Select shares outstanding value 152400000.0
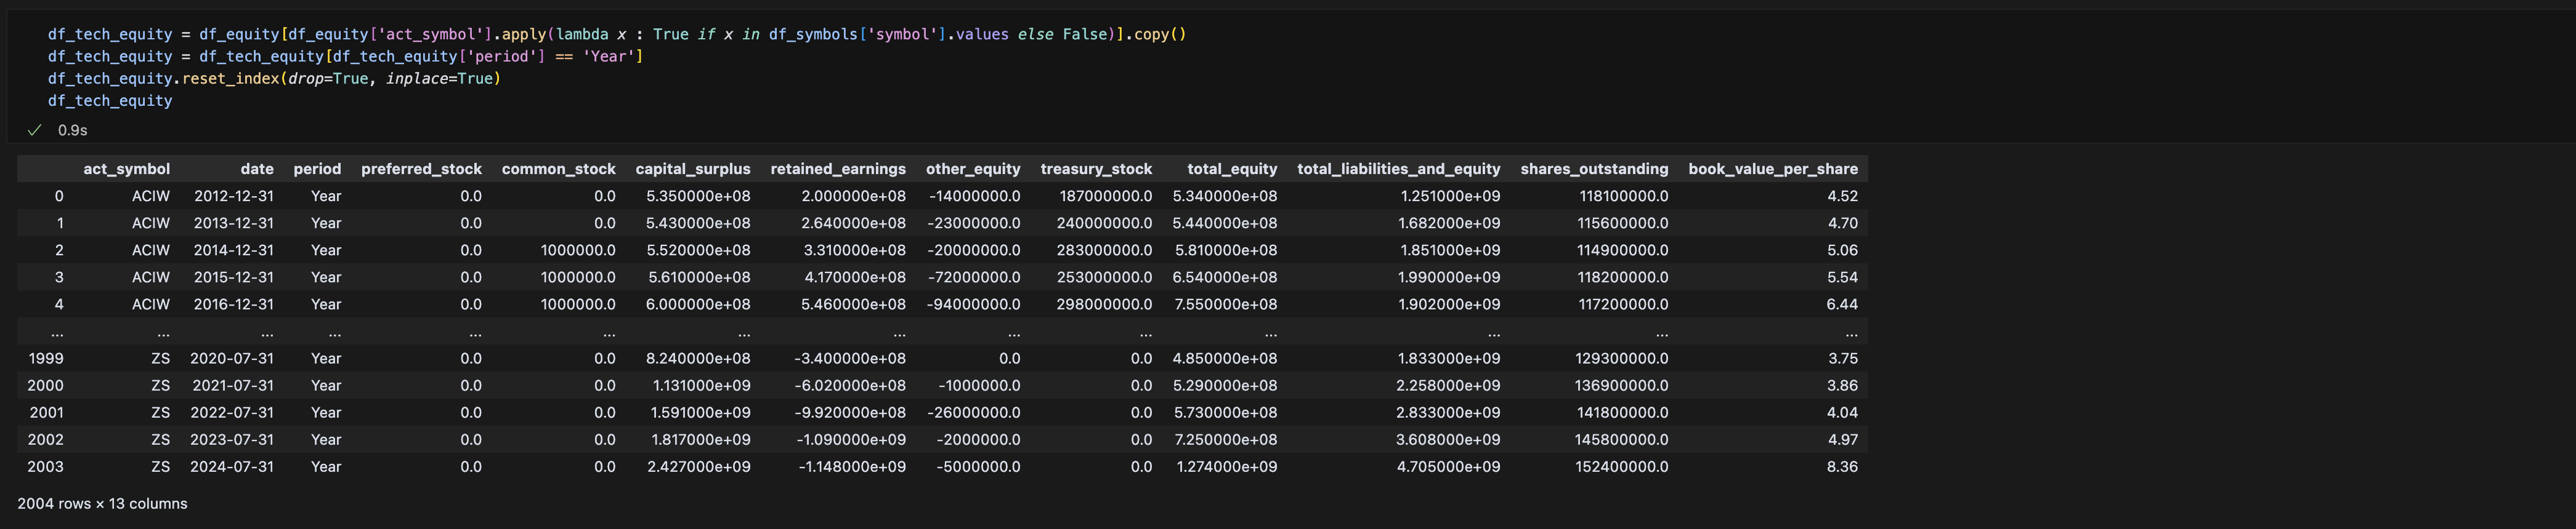The image size is (2576, 529). [1622, 466]
